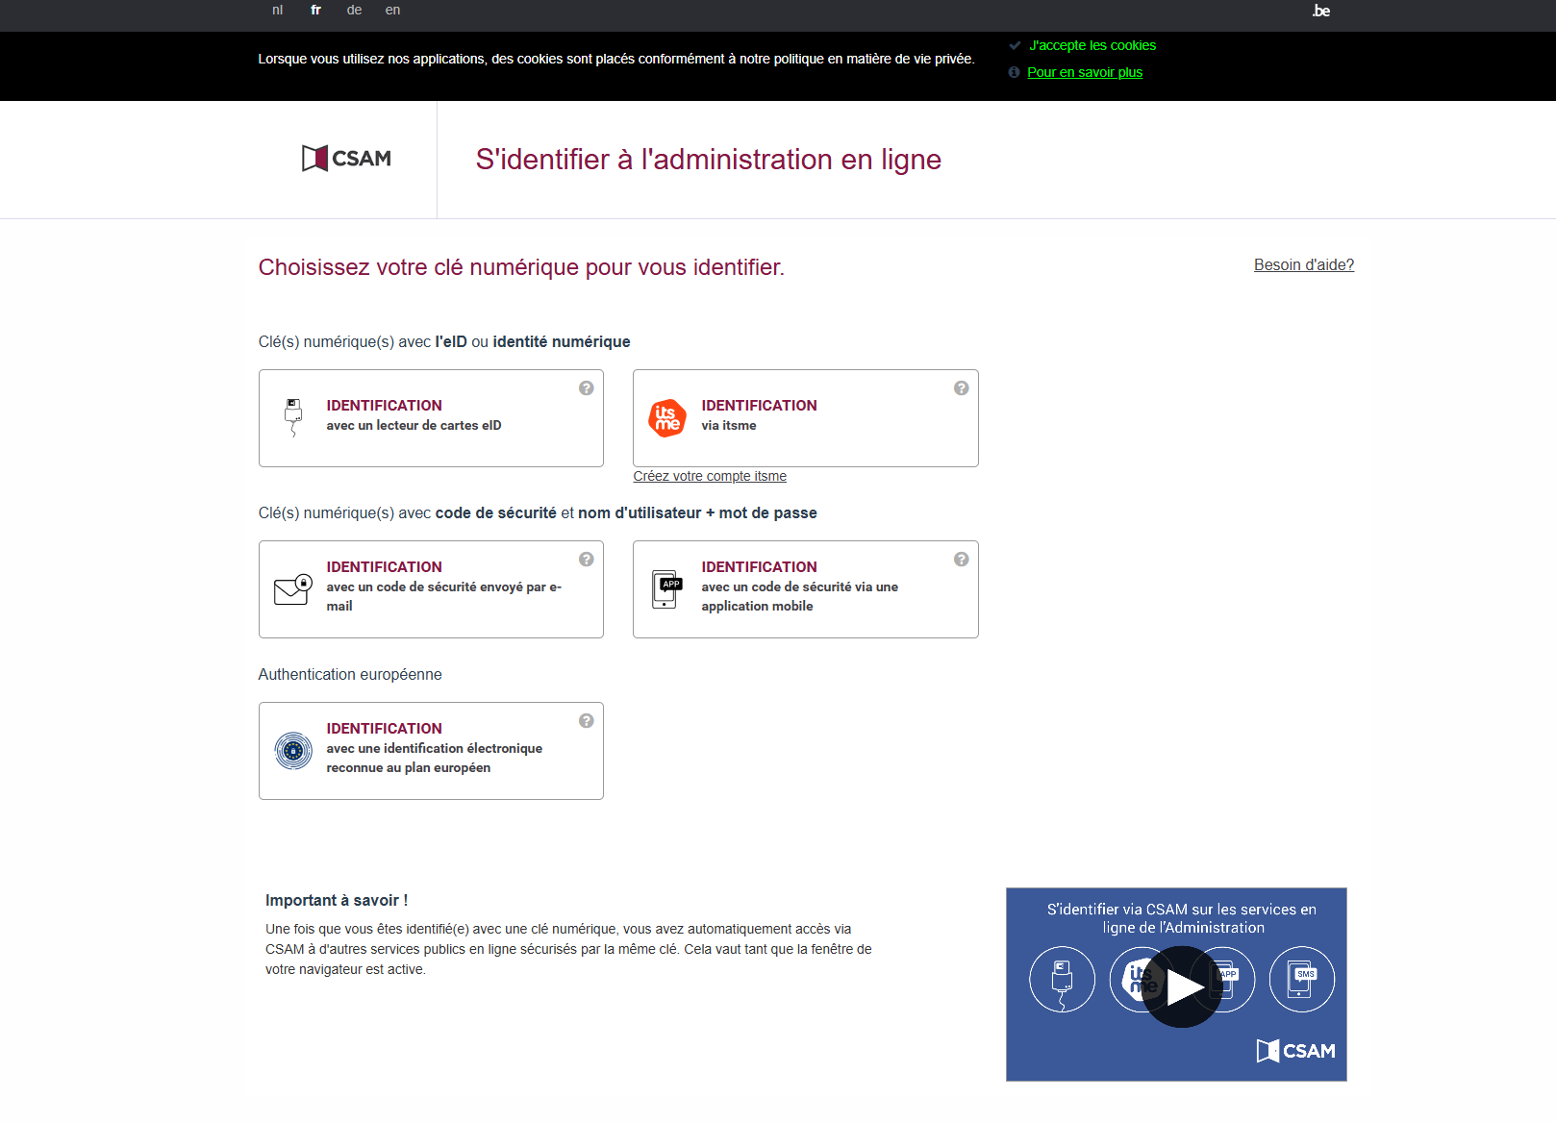
Task: Click the mobile APP phone icon
Action: [667, 588]
